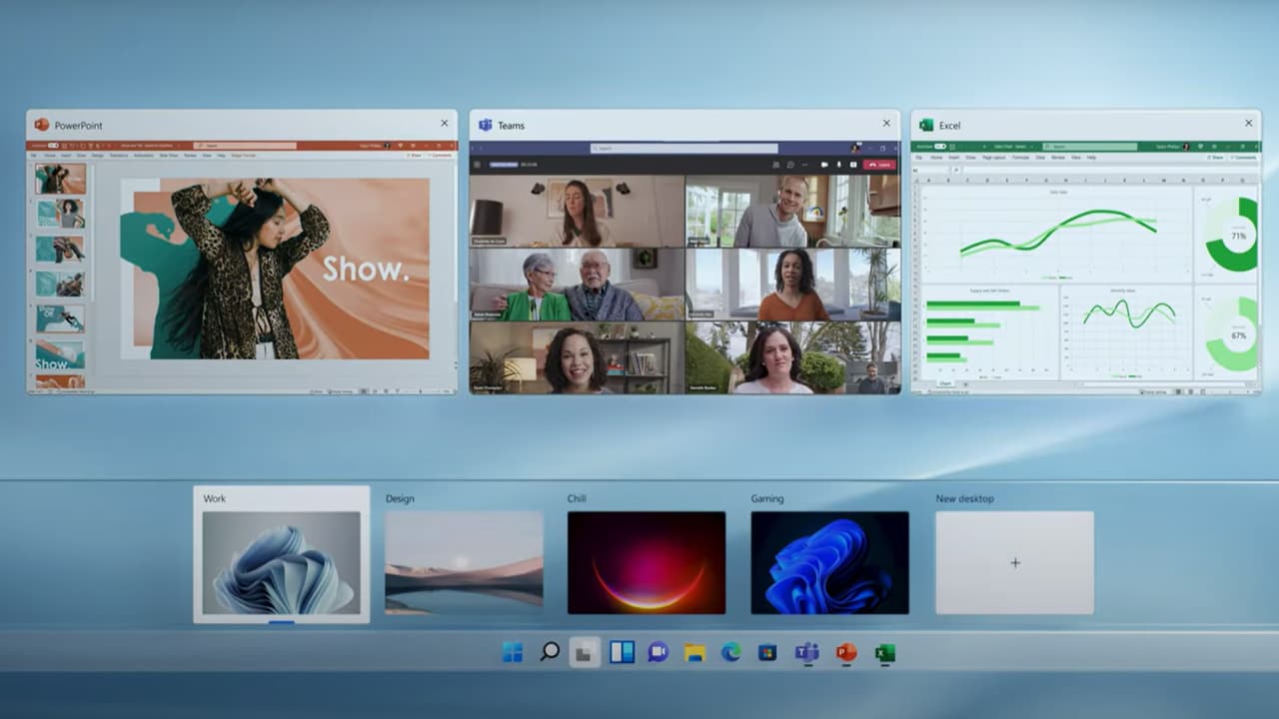1279x719 pixels.
Task: Open Microsoft Store from the taskbar
Action: click(767, 653)
